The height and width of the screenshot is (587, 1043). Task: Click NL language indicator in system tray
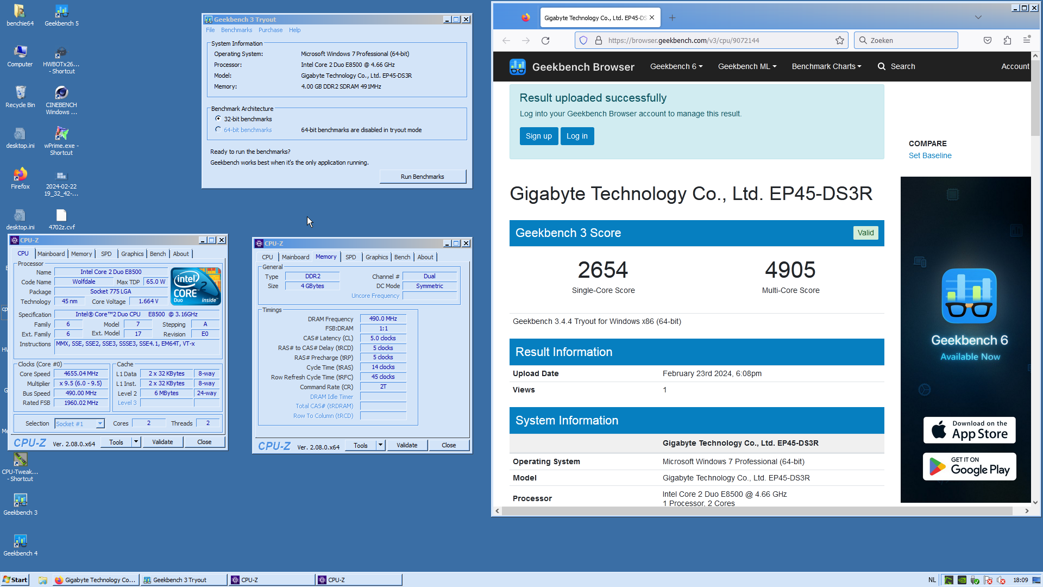click(x=932, y=580)
